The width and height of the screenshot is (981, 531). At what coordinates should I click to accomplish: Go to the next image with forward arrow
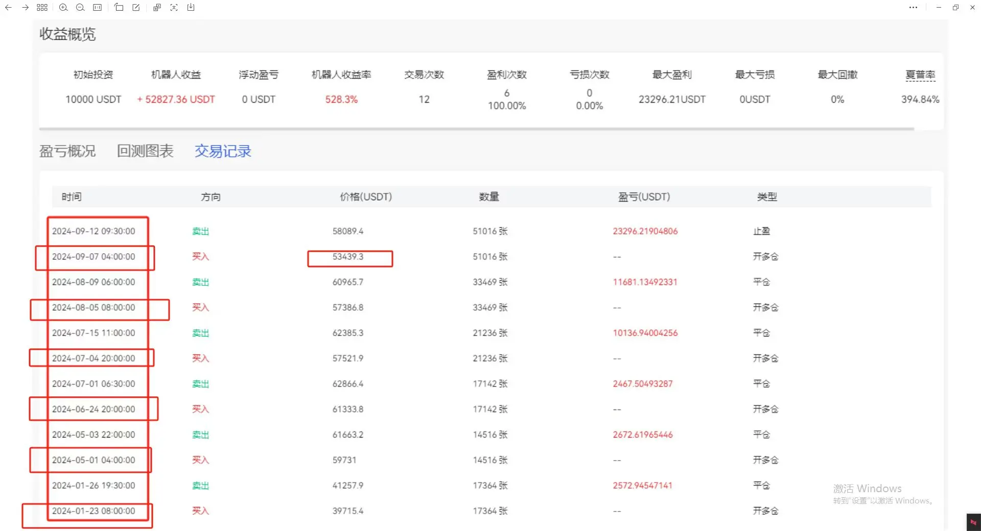(x=25, y=8)
